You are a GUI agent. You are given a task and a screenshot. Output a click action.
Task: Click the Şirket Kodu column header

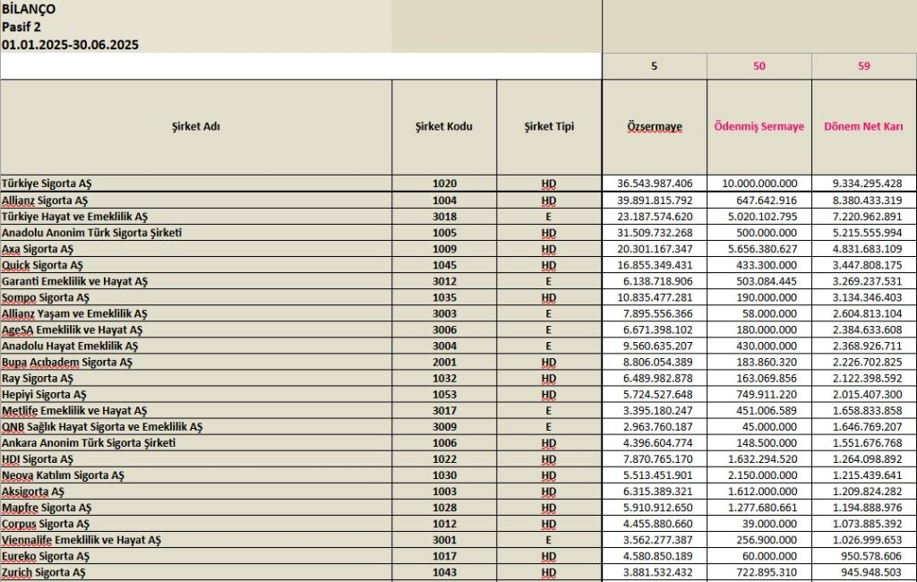(444, 127)
